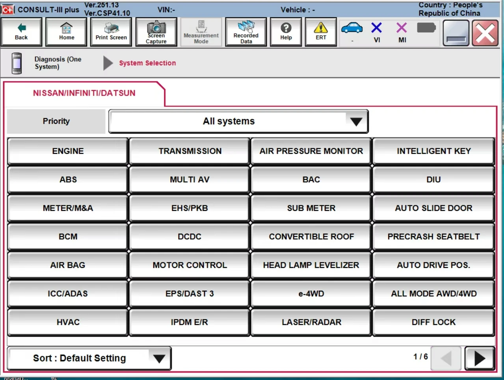504x380 pixels.
Task: Click the battery indicator icon
Action: coord(426,28)
